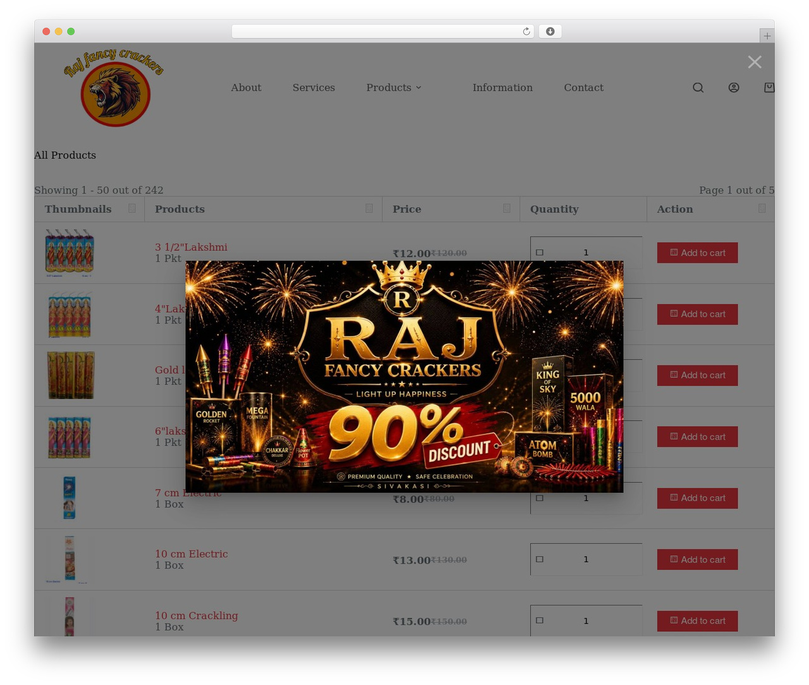Click the Raj Fancy Crackers lion logo
This screenshot has height=685, width=809.
click(114, 87)
